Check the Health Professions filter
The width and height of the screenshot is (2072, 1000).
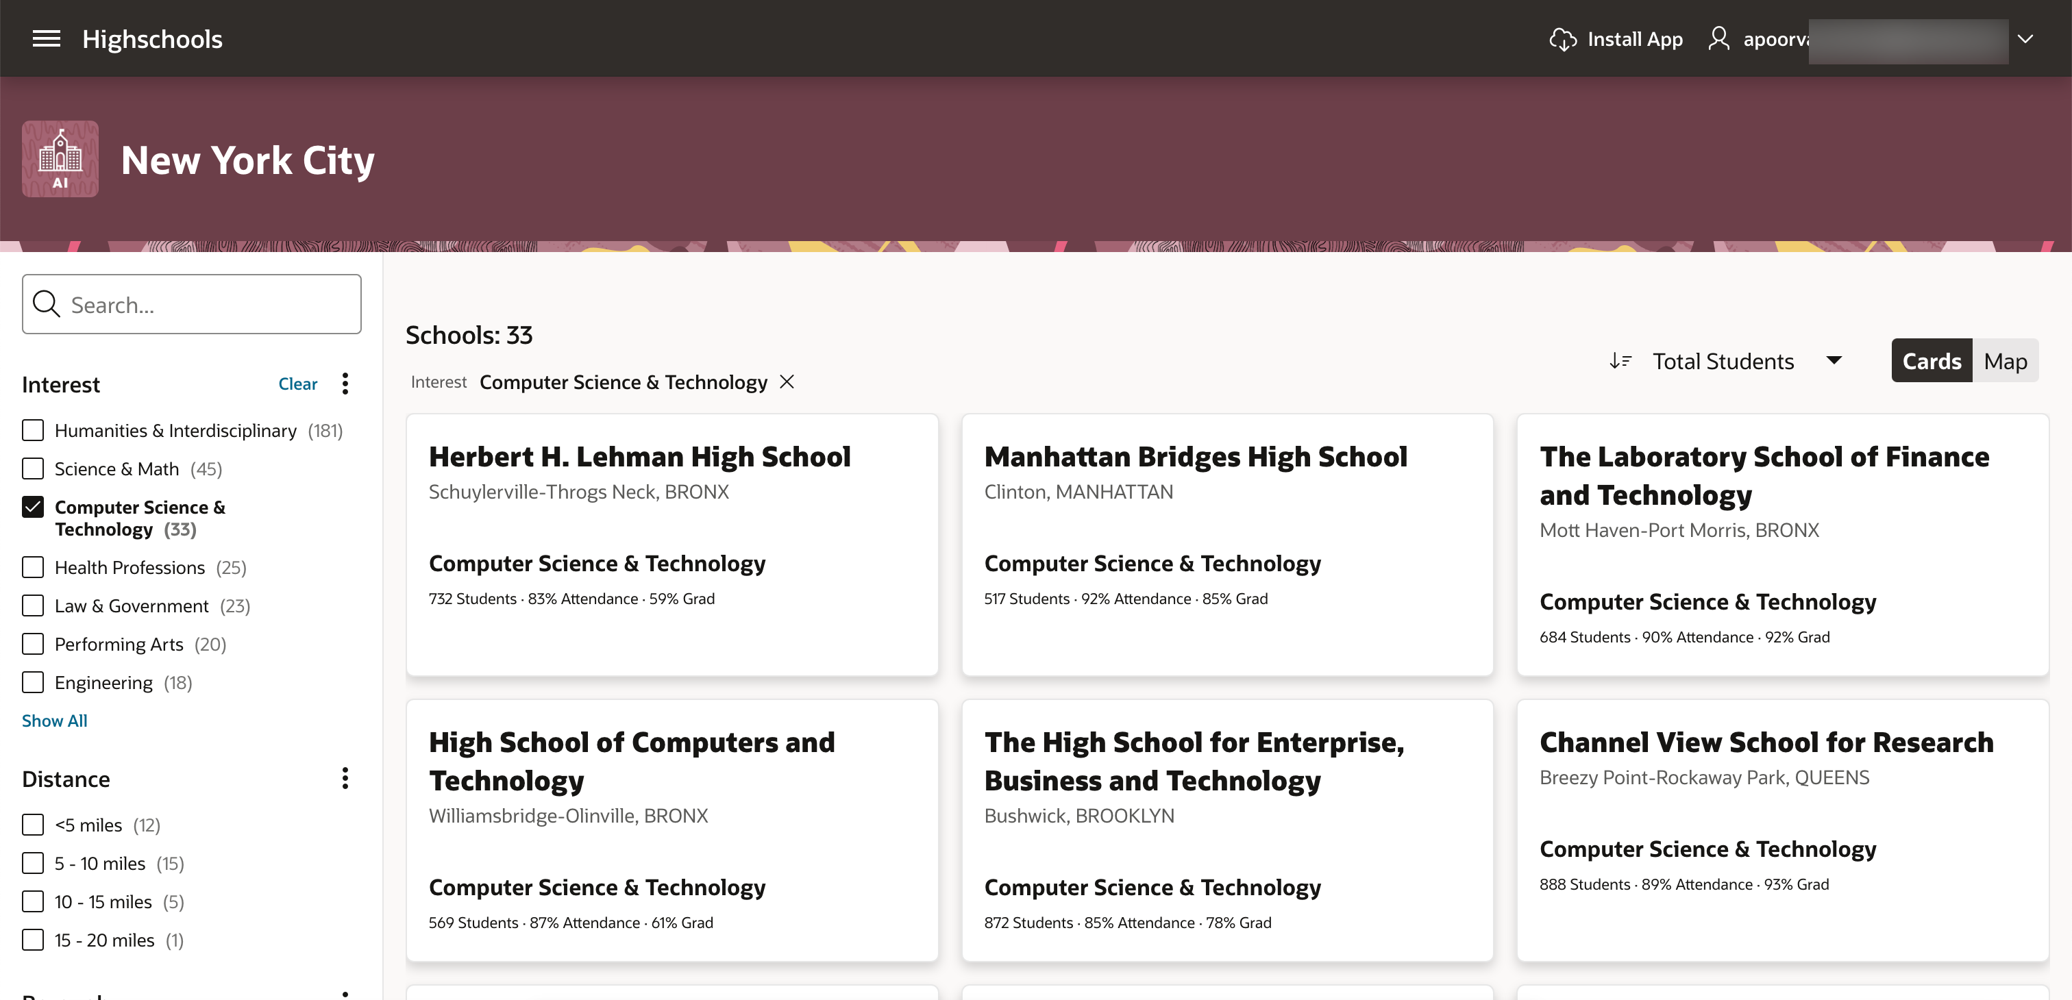tap(33, 568)
